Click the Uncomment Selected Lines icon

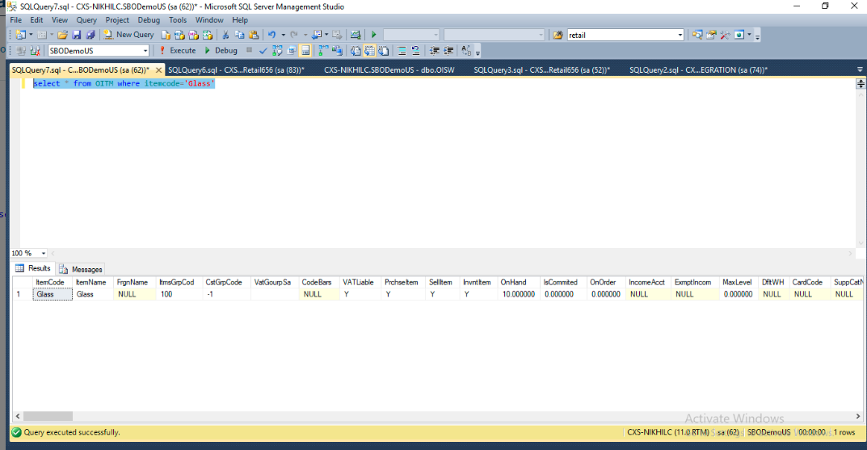point(416,51)
